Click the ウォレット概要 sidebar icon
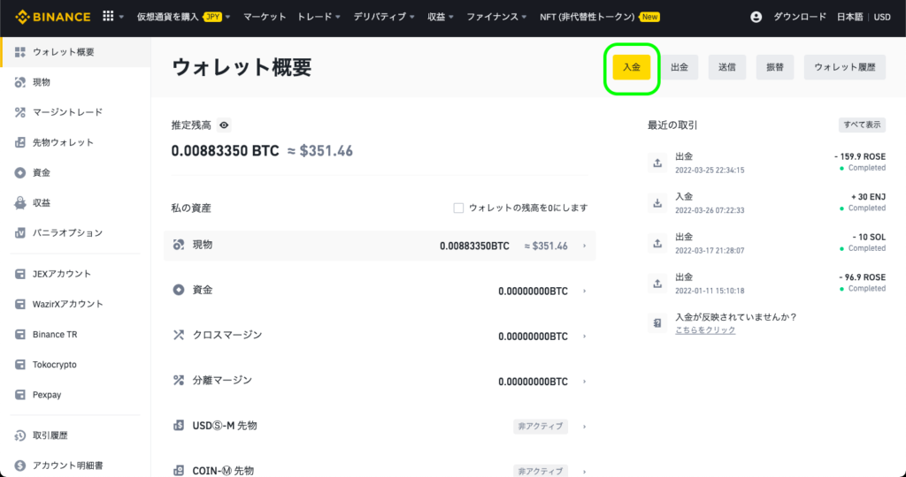Viewport: 906px width, 477px height. point(20,52)
